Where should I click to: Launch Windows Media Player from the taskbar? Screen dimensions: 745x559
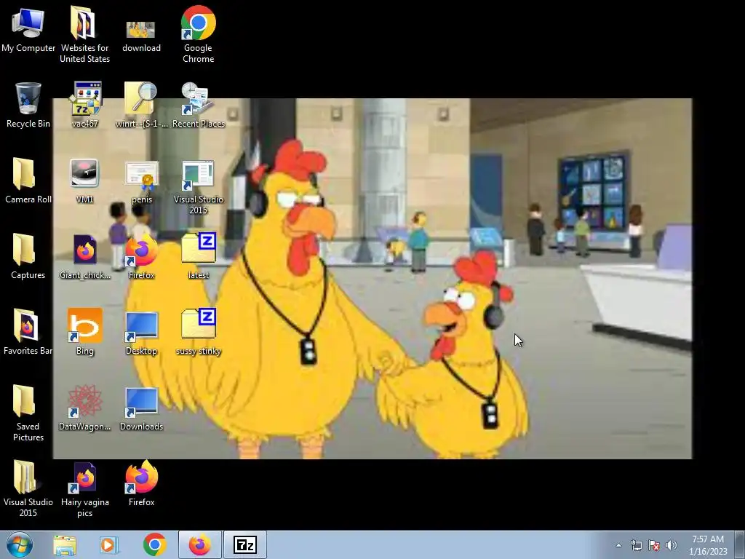109,545
